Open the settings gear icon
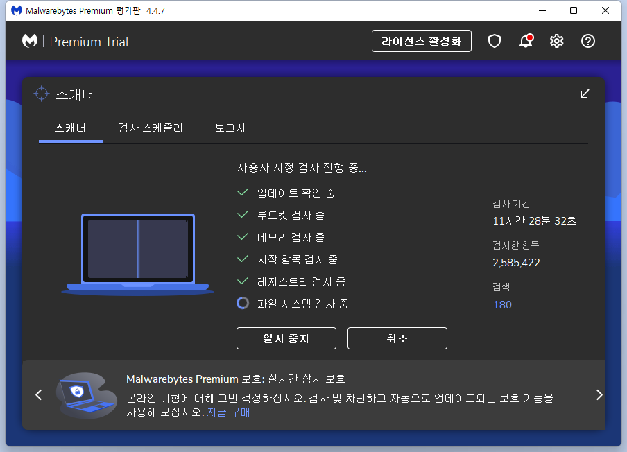The height and width of the screenshot is (452, 627). [556, 41]
